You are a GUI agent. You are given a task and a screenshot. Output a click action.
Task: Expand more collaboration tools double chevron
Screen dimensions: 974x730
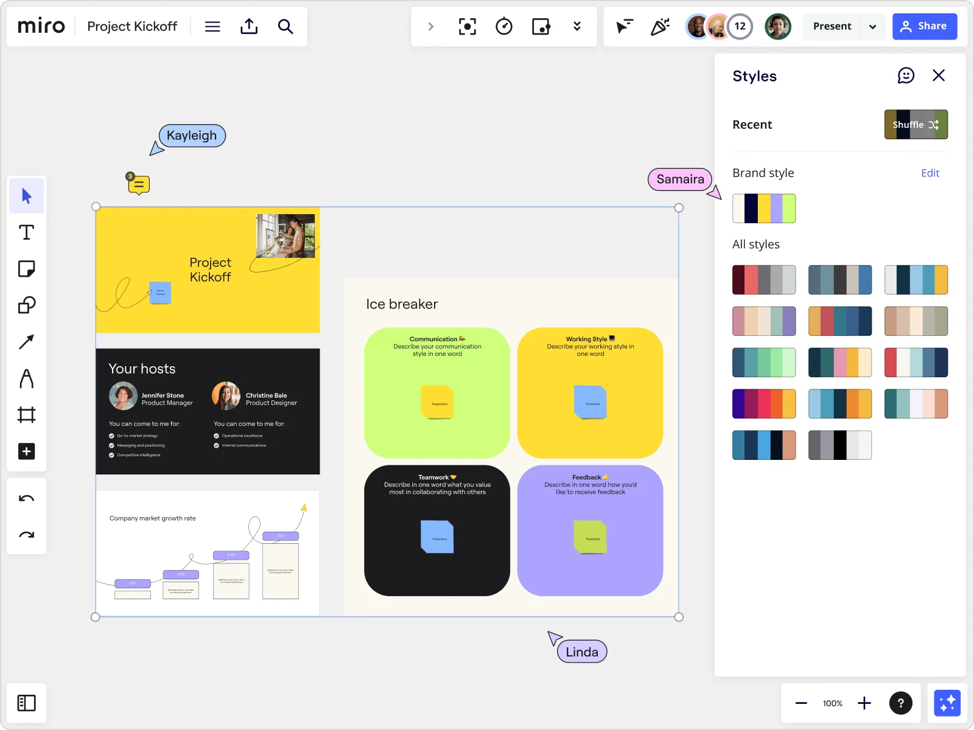point(577,27)
